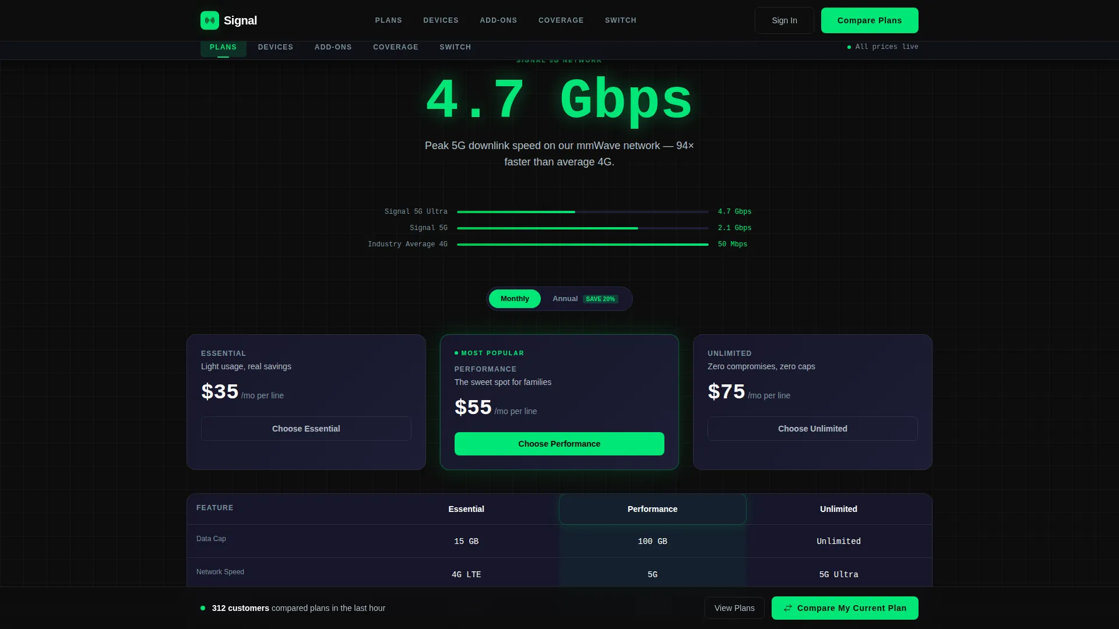
Task: Click the '4.7 Gbps' headline
Action: [559, 100]
